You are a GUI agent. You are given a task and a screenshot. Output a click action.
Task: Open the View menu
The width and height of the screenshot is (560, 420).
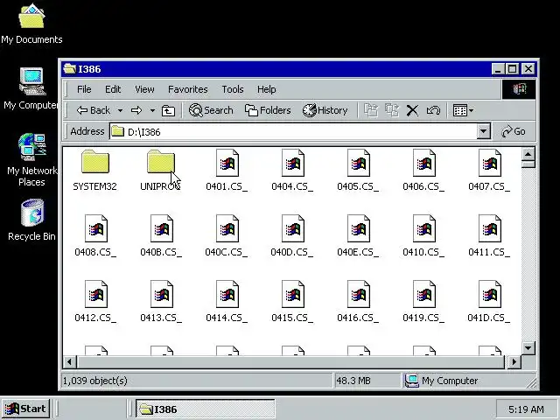[144, 89]
